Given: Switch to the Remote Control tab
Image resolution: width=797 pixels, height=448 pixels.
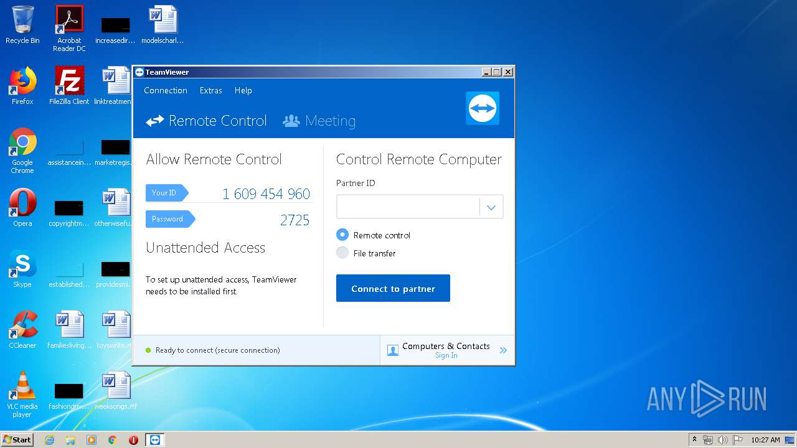Looking at the screenshot, I should click(x=206, y=121).
